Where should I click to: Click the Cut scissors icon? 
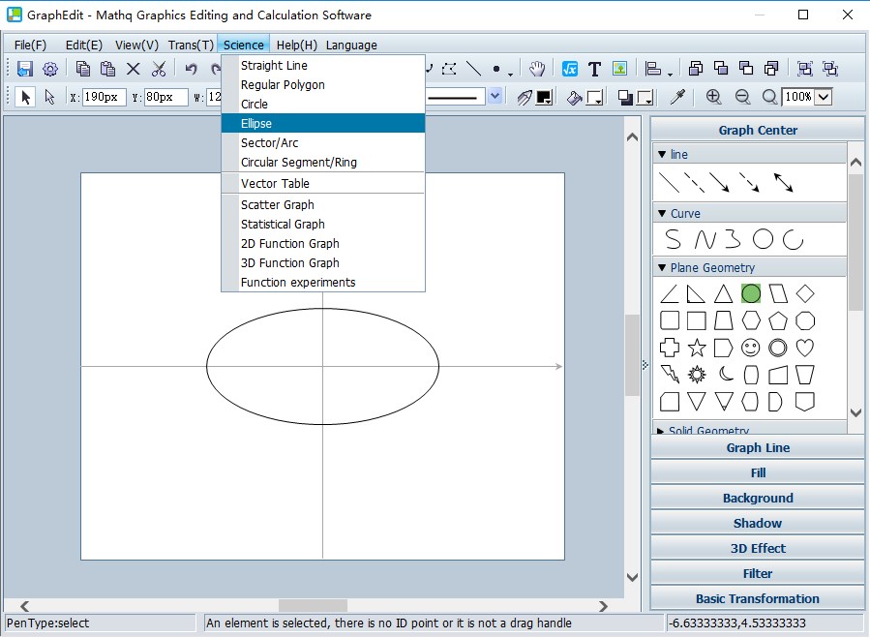[x=159, y=69]
